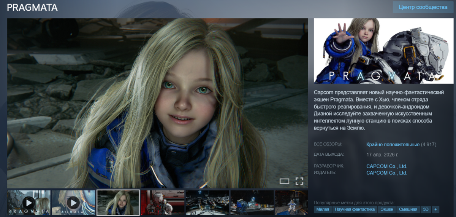Click the ВСЕ ОБЗОРЫ label
Viewport: 456px width, 217px height.
coord(328,145)
